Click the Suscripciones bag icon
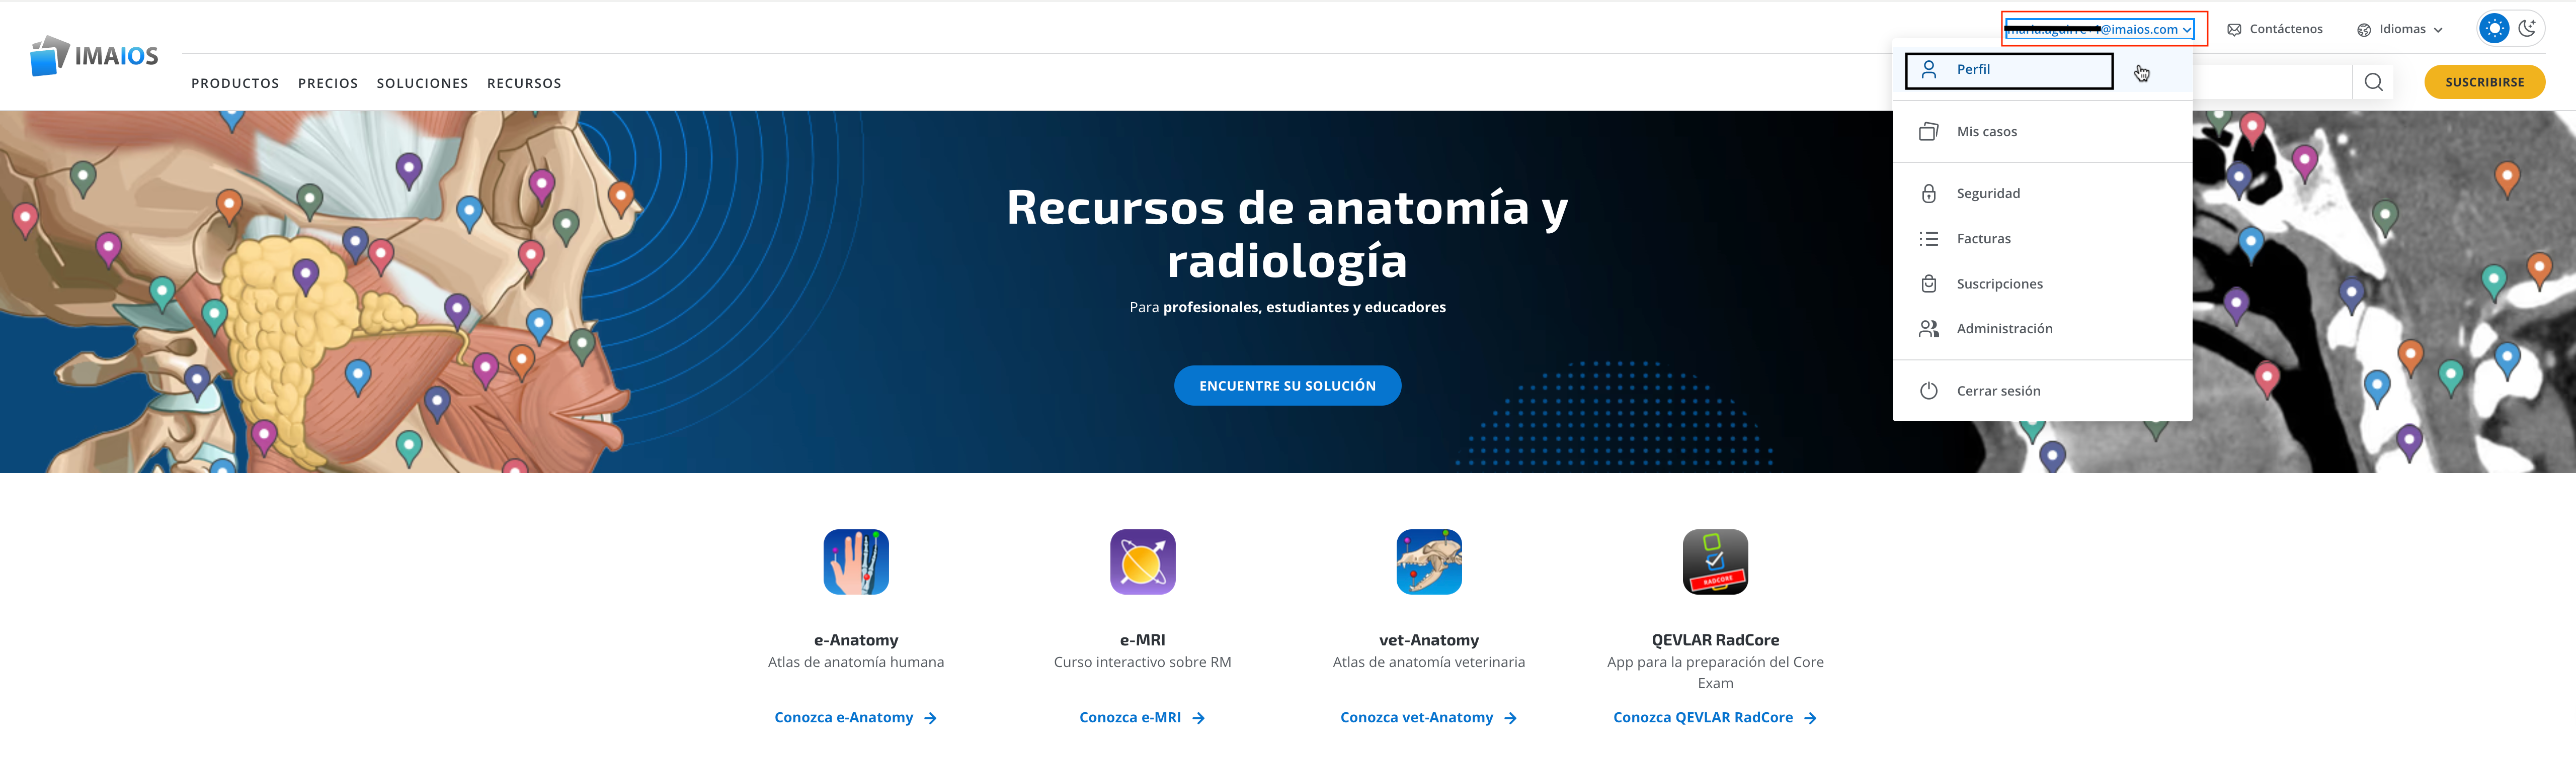This screenshot has height=759, width=2576. [x=1929, y=283]
